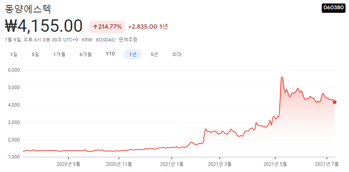Click the 2021년 1월 axis label
The image size is (349, 172).
[x=172, y=164]
